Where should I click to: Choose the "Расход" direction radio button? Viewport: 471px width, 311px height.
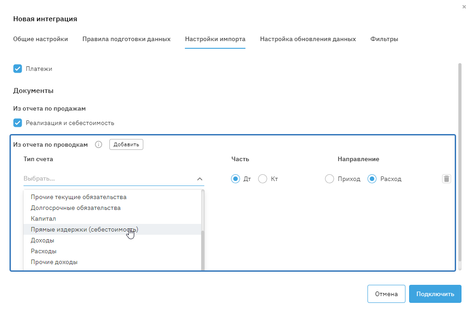click(x=372, y=179)
